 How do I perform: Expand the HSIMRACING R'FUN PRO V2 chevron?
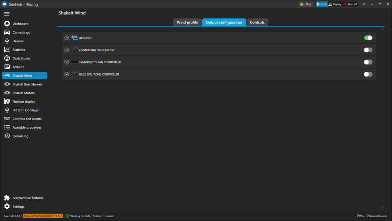67,50
